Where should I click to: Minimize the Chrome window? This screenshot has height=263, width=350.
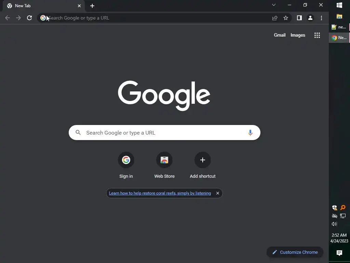(290, 5)
